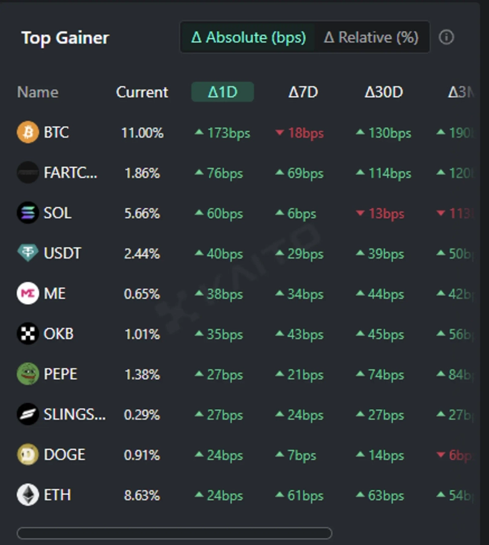Image resolution: width=489 pixels, height=545 pixels.
Task: Click the USDT Tether icon
Action: (x=28, y=253)
